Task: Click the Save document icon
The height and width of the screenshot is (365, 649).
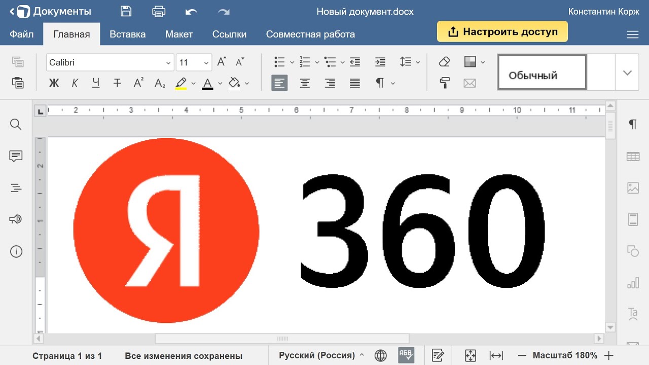Action: pyautogui.click(x=126, y=11)
